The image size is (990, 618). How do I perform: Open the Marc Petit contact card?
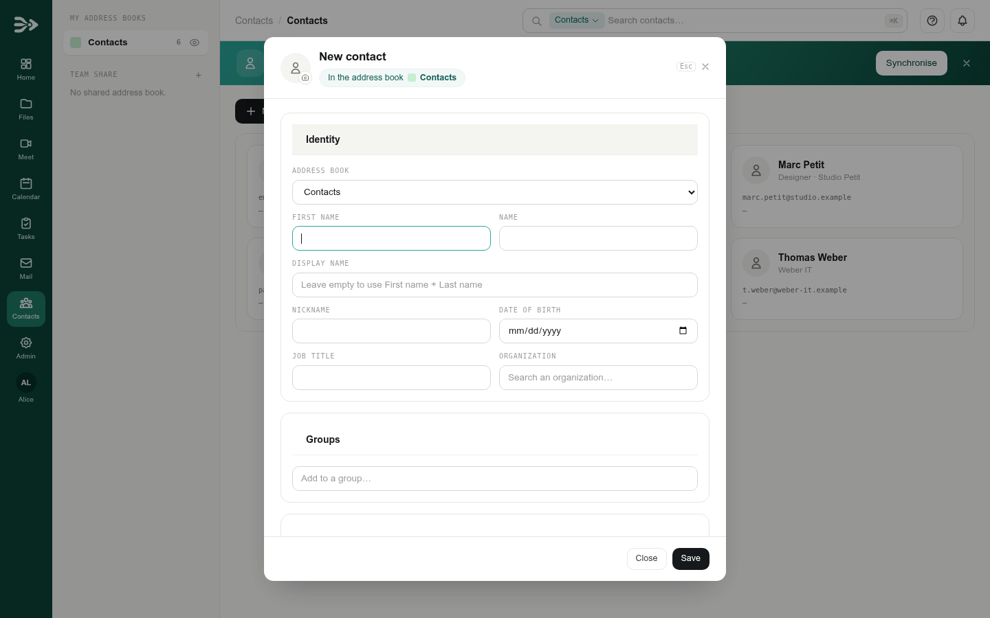pyautogui.click(x=847, y=186)
